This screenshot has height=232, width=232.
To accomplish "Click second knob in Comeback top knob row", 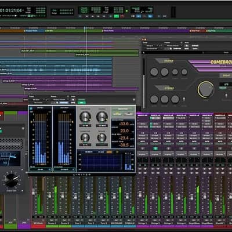I will (165, 72).
